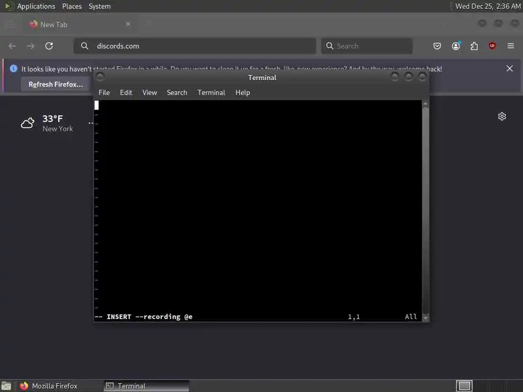Open the Firefox account icon
Screen dimensions: 523x392
tap(456, 46)
